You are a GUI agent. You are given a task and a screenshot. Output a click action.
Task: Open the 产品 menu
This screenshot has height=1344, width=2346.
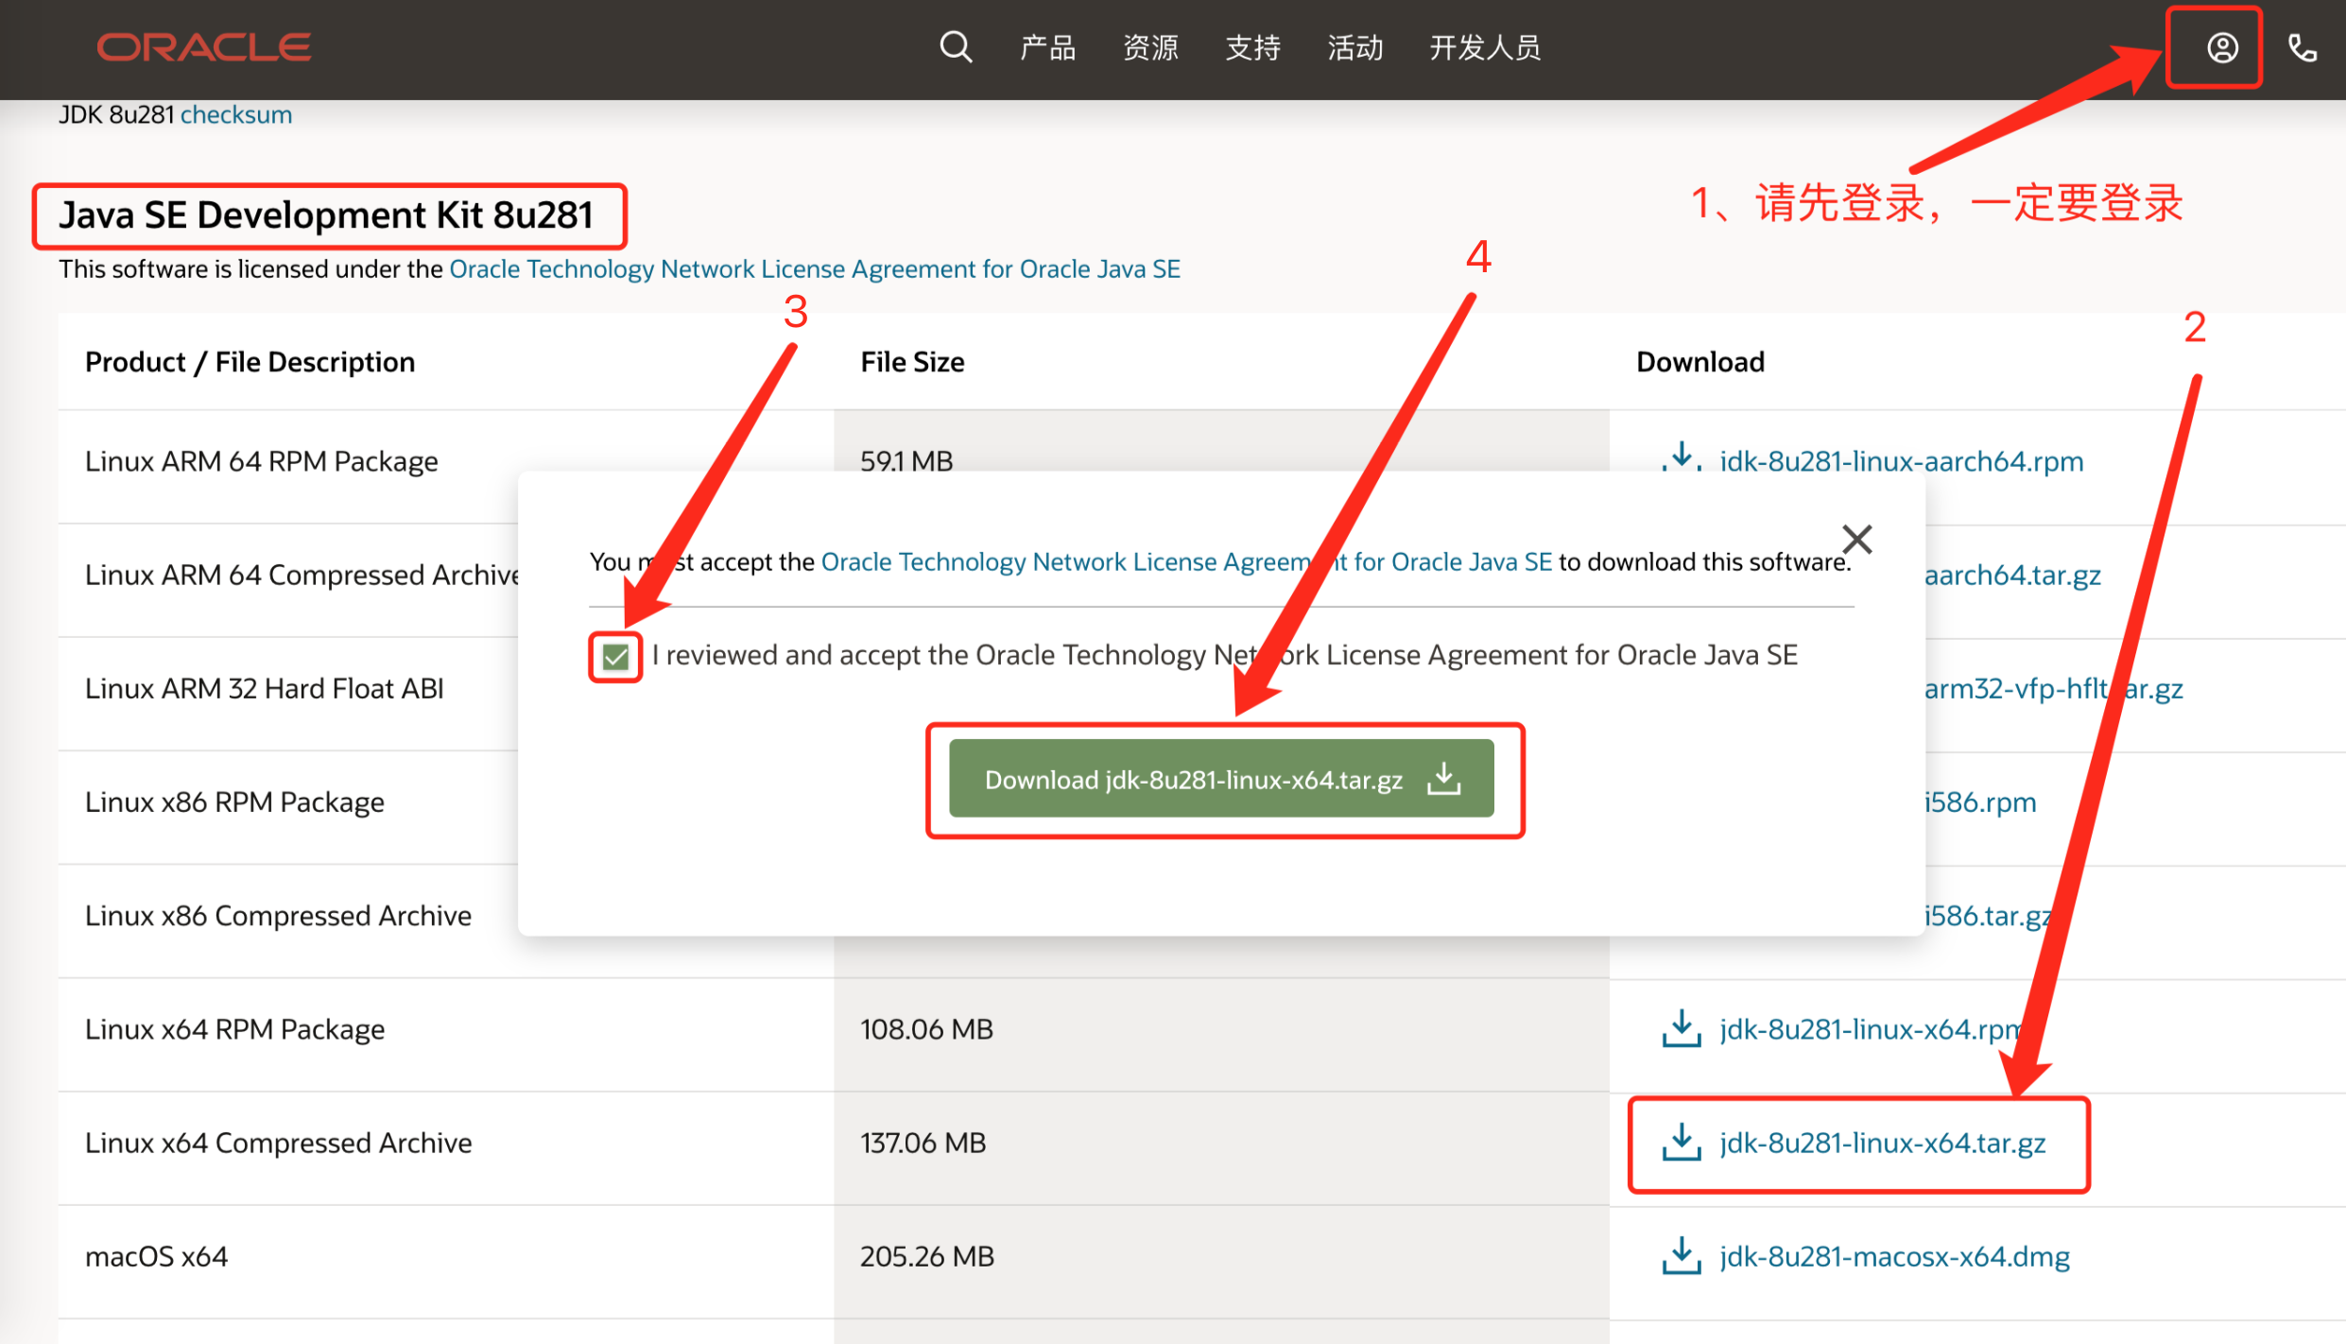tap(1047, 47)
